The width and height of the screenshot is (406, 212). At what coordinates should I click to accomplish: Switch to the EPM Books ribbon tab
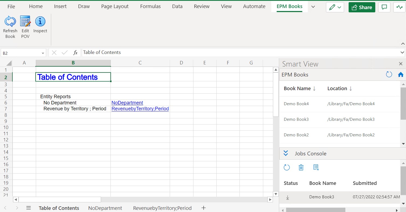[289, 6]
